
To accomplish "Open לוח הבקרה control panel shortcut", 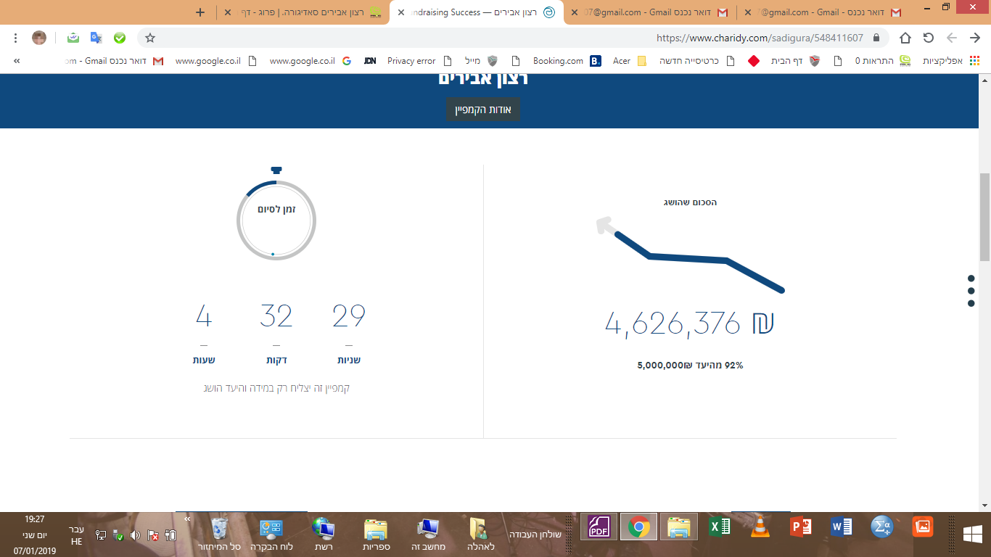I will click(x=271, y=534).
